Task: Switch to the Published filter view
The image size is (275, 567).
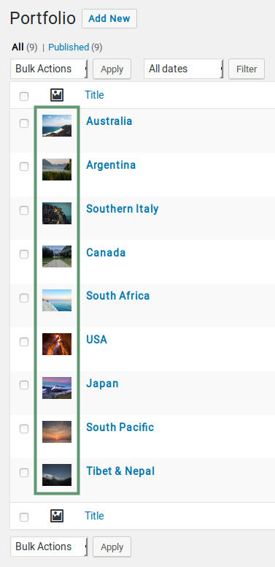Action: pos(69,47)
